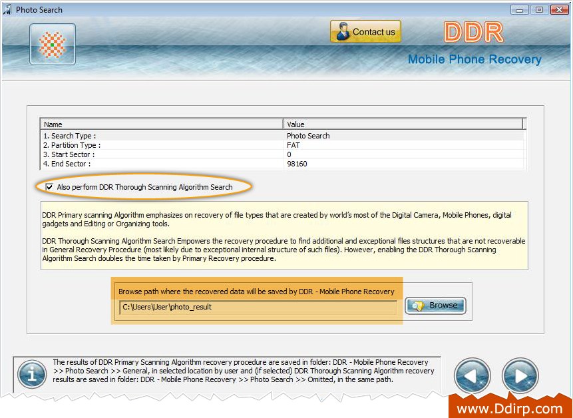Screen dimensions: 573x418
Task: Click the orange checkered logo icon
Action: (x=53, y=44)
